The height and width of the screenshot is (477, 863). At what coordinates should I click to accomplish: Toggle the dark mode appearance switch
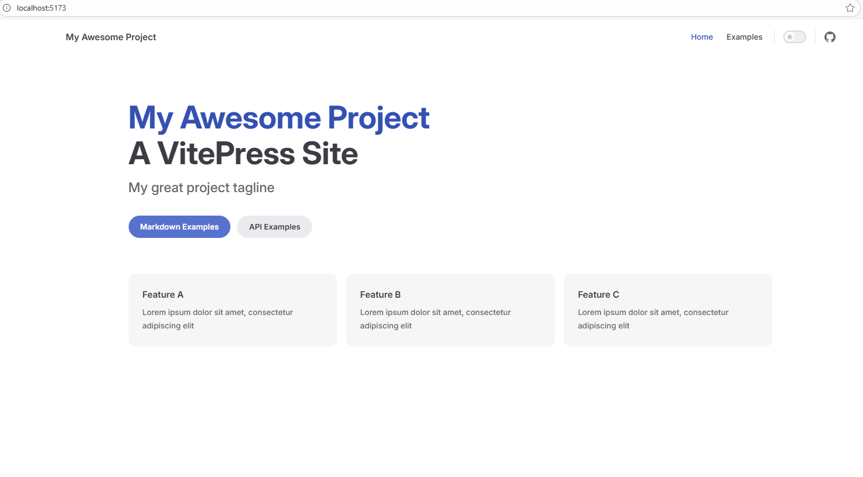pyautogui.click(x=795, y=37)
